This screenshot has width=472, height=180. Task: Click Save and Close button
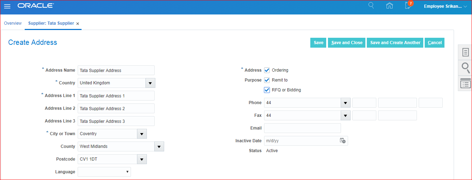pyautogui.click(x=347, y=43)
